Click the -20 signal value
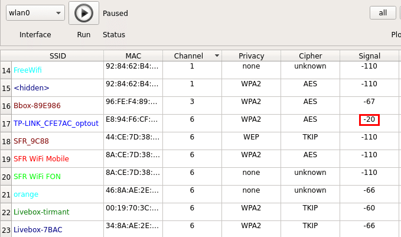This screenshot has width=401, height=237. tap(369, 119)
